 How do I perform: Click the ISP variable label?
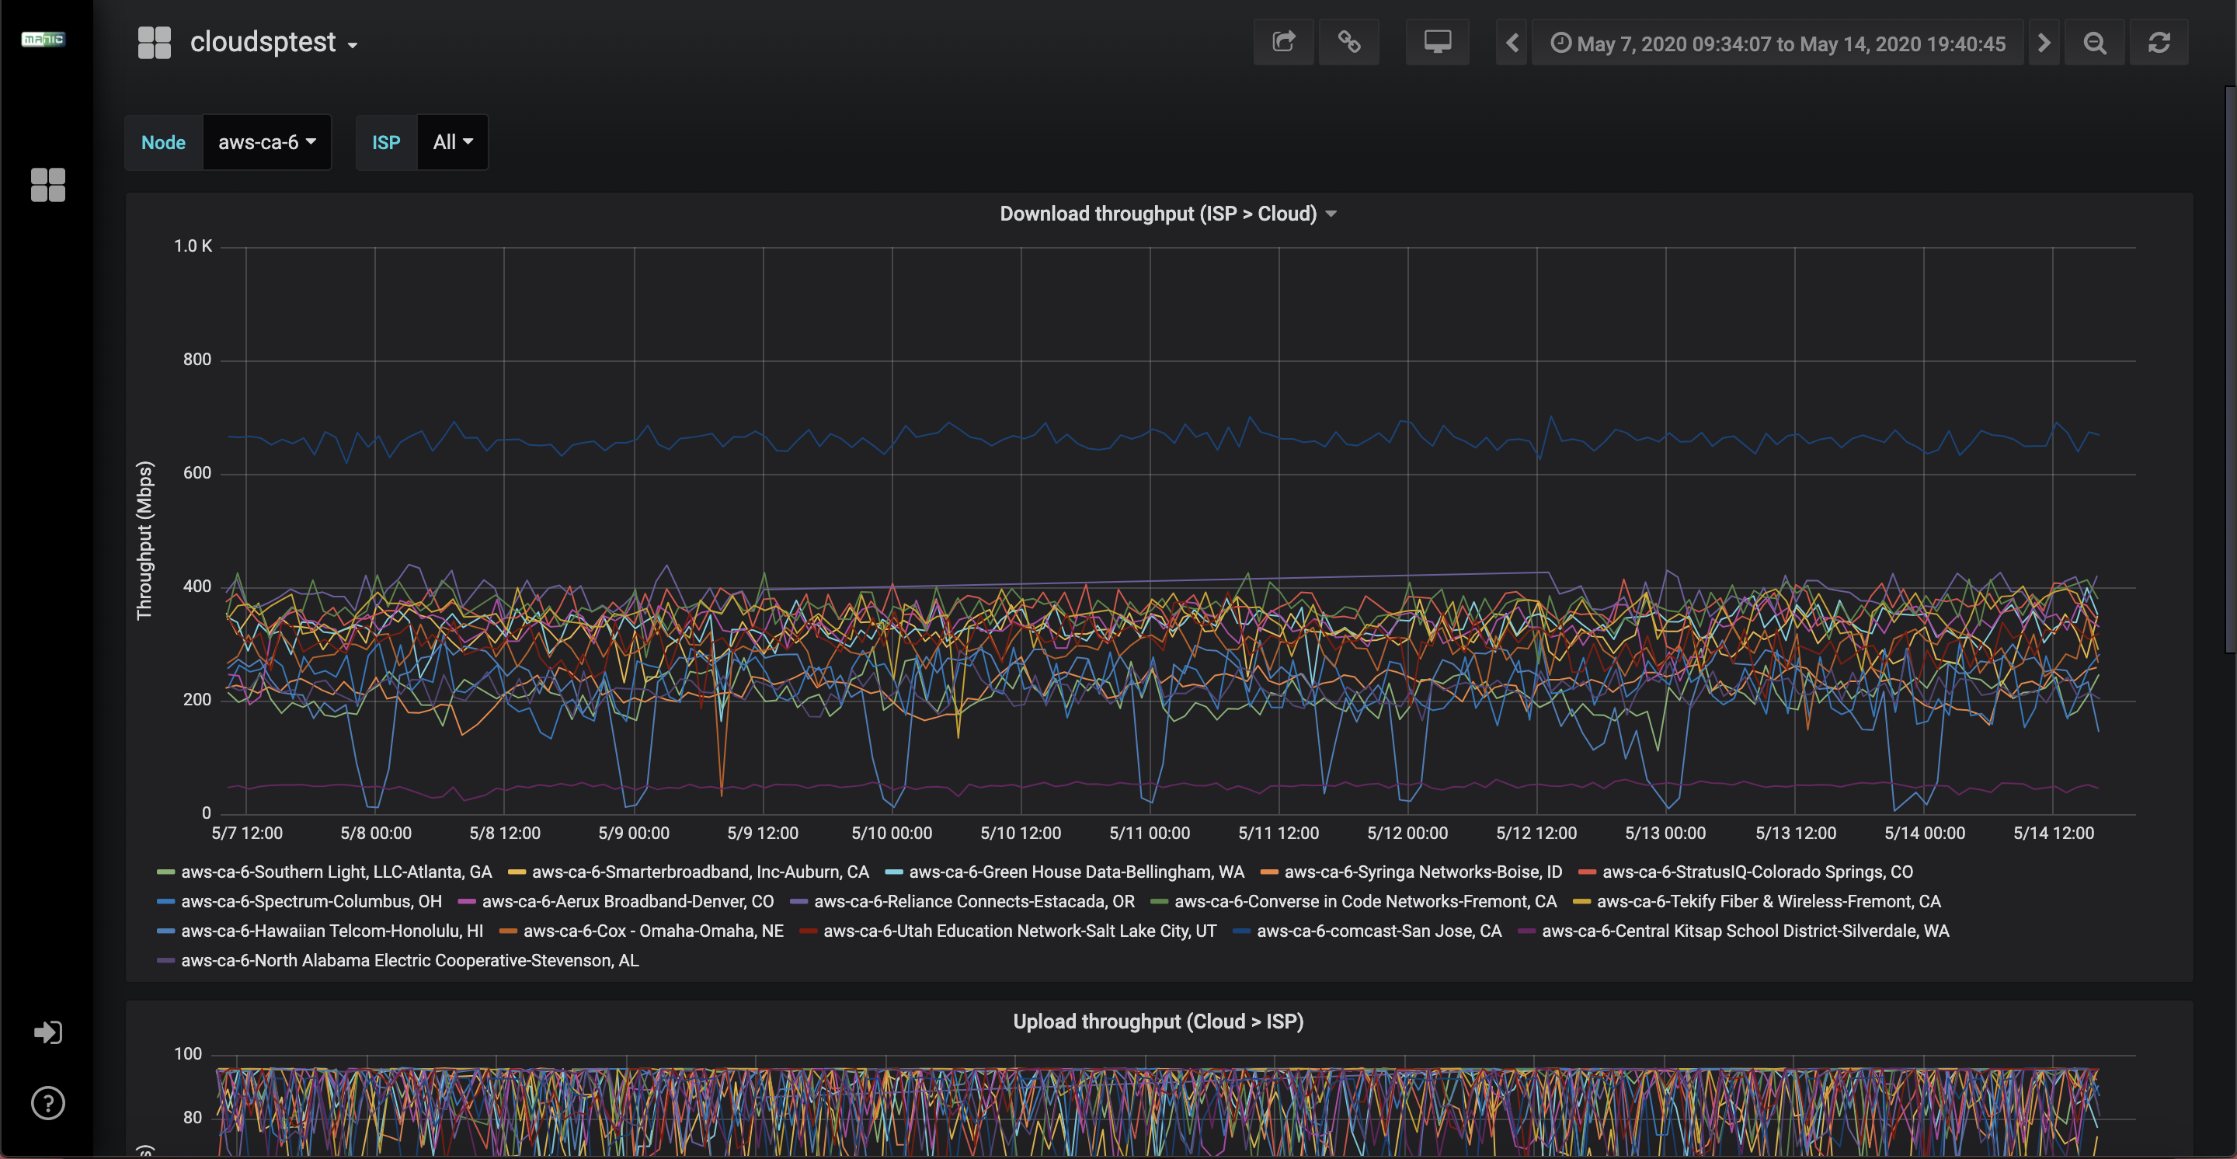(x=387, y=142)
